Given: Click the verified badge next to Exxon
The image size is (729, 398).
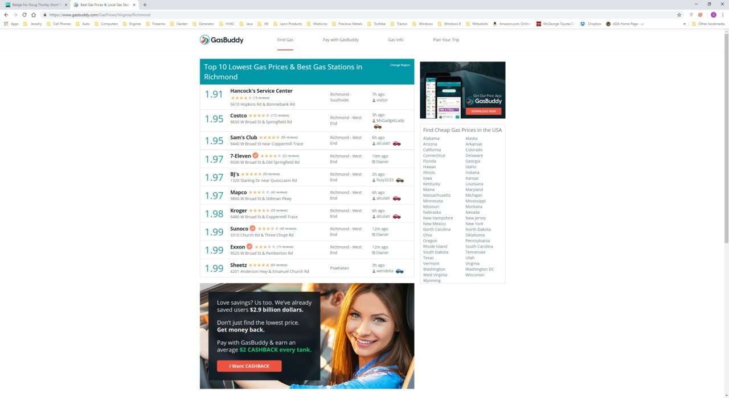Looking at the screenshot, I should [x=249, y=247].
